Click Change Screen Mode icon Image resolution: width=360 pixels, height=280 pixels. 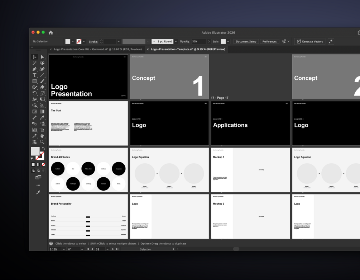click(38, 177)
